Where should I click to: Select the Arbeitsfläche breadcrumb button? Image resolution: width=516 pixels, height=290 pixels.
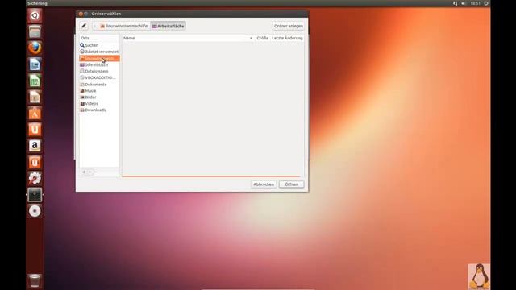click(x=169, y=26)
